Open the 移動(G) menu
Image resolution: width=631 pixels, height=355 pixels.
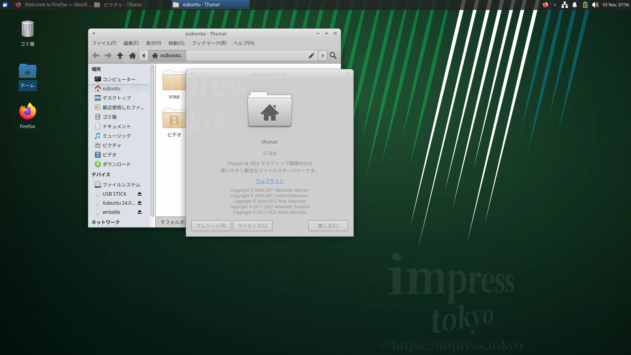176,43
